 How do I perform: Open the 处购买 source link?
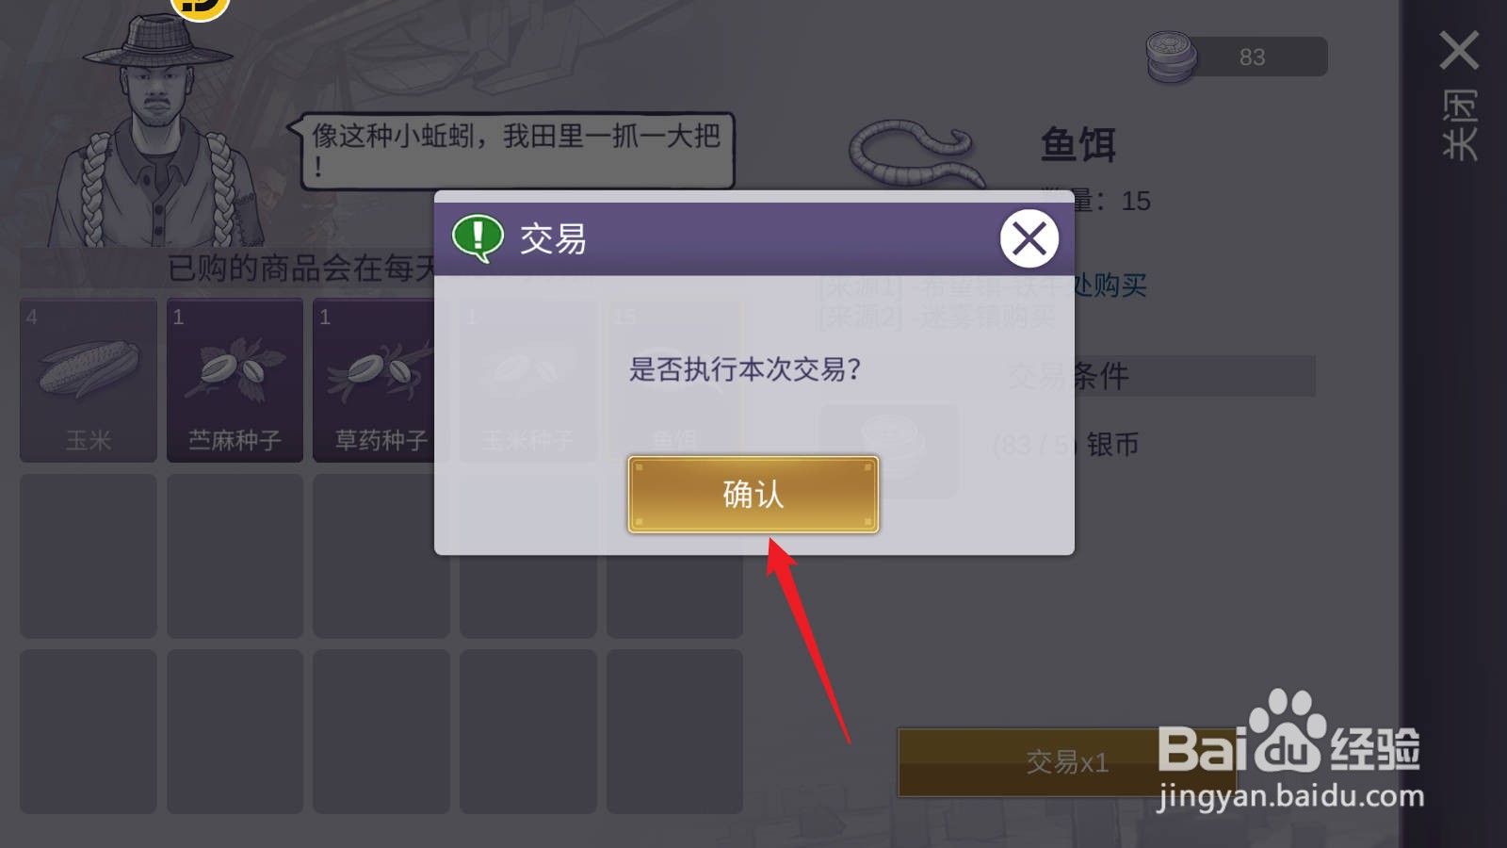[x=1110, y=285]
